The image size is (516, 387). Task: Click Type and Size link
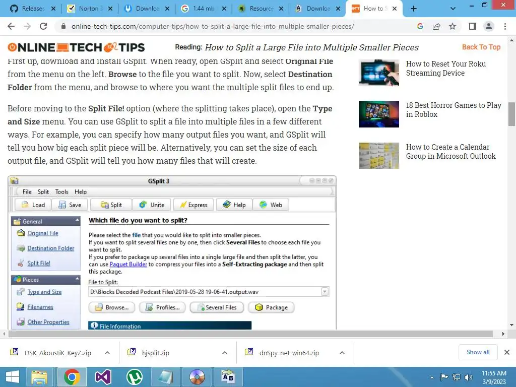point(44,292)
